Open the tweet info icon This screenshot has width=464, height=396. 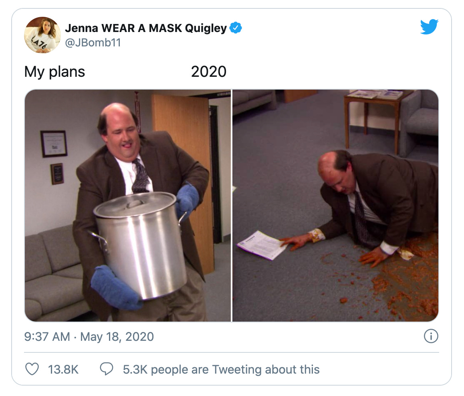point(431,336)
